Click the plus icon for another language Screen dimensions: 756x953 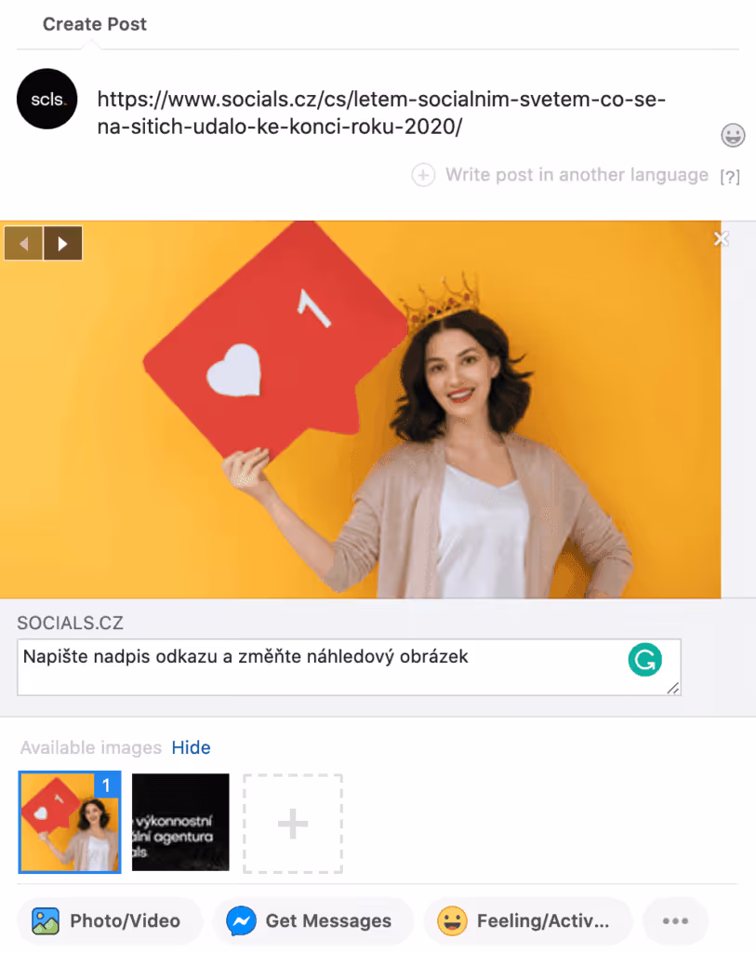point(423,175)
